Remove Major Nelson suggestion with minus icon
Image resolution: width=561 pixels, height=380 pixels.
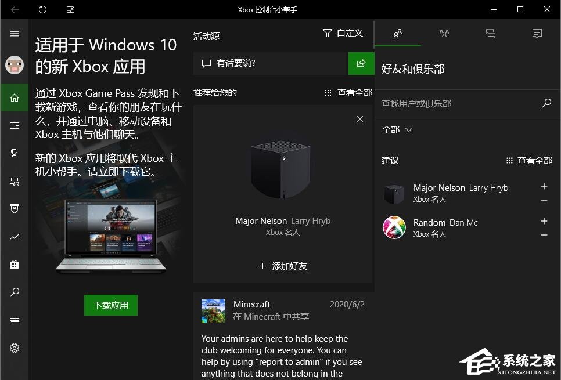pyautogui.click(x=544, y=200)
